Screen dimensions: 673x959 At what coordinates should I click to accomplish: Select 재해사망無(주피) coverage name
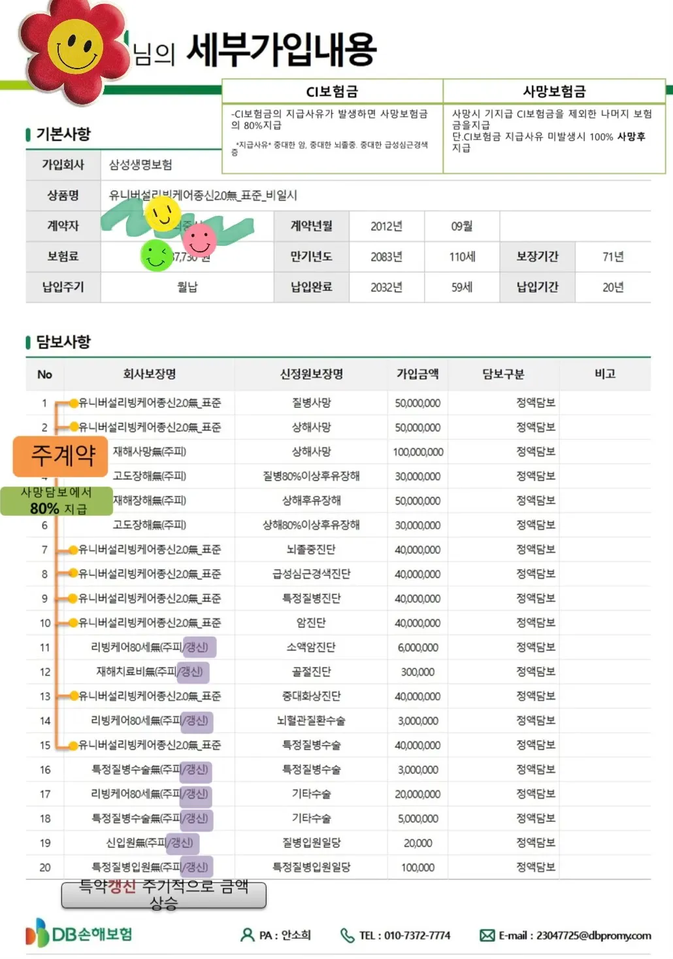[x=150, y=452]
